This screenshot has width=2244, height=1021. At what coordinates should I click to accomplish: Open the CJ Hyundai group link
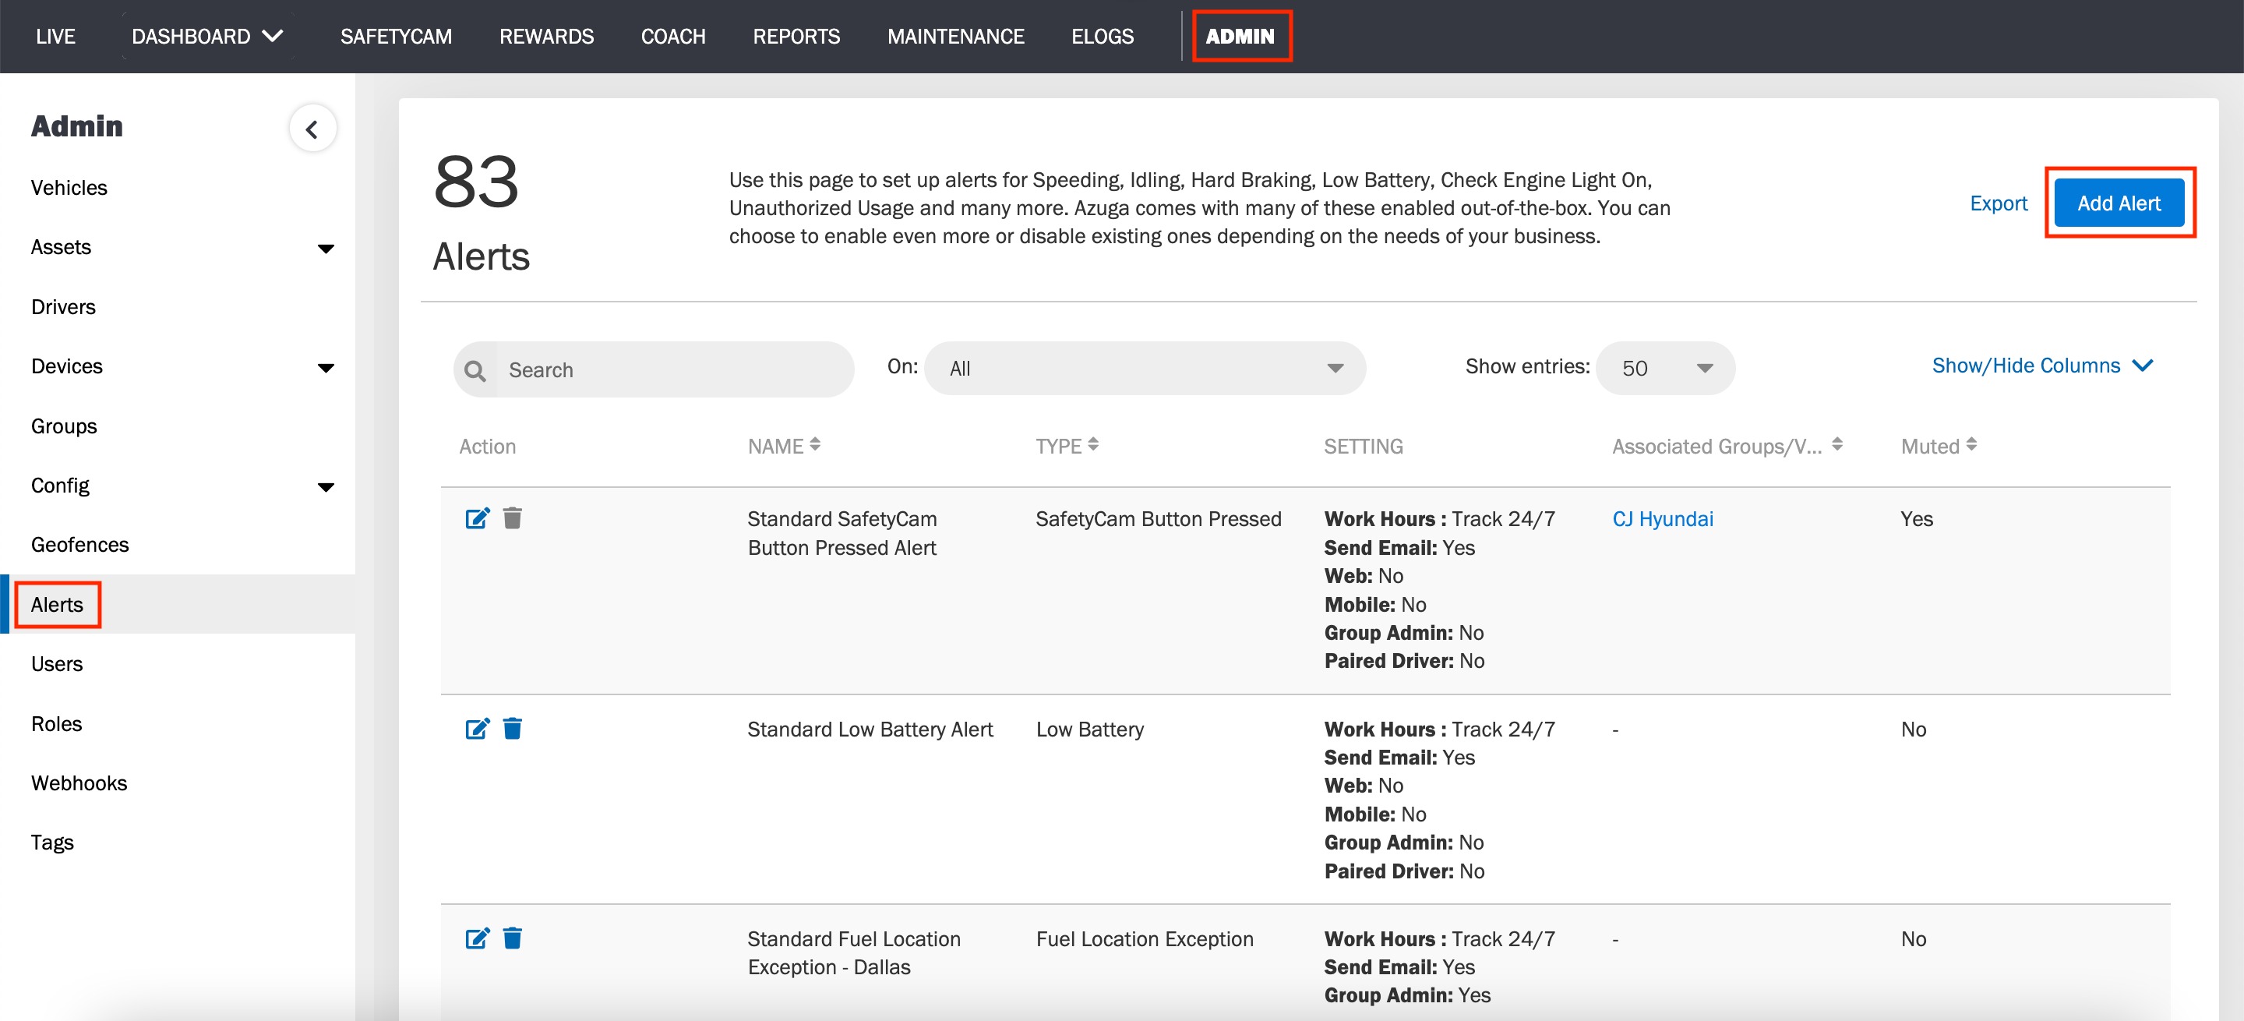[1662, 518]
